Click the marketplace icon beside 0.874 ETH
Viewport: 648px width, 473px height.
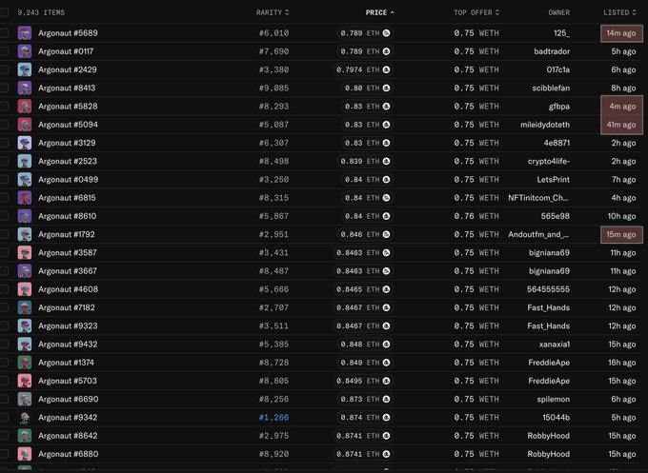pyautogui.click(x=386, y=417)
